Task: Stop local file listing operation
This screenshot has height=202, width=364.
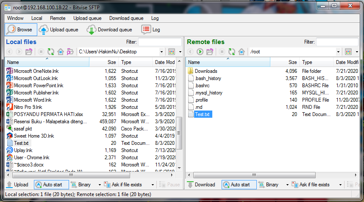Action: pyautogui.click(x=41, y=52)
